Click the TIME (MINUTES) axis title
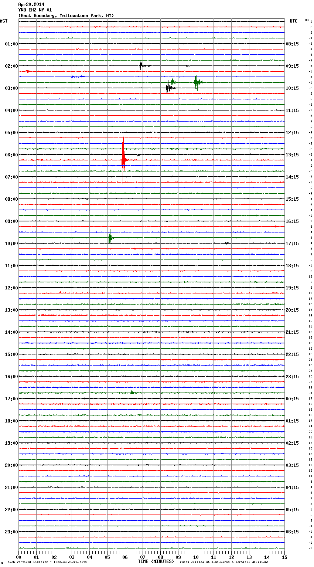 (x=156, y=561)
